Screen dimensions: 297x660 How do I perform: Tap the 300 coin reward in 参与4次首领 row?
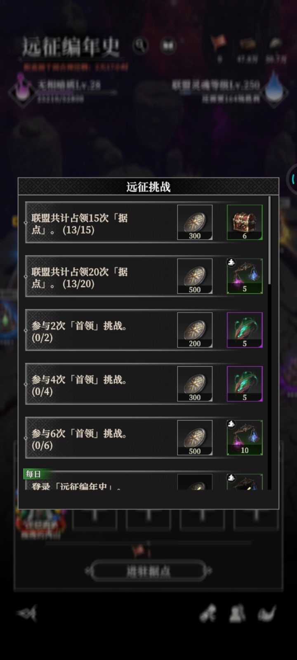(195, 384)
